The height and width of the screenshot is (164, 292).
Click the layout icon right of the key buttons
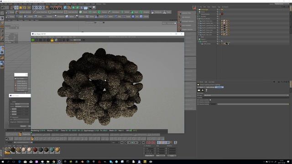coord(175,143)
